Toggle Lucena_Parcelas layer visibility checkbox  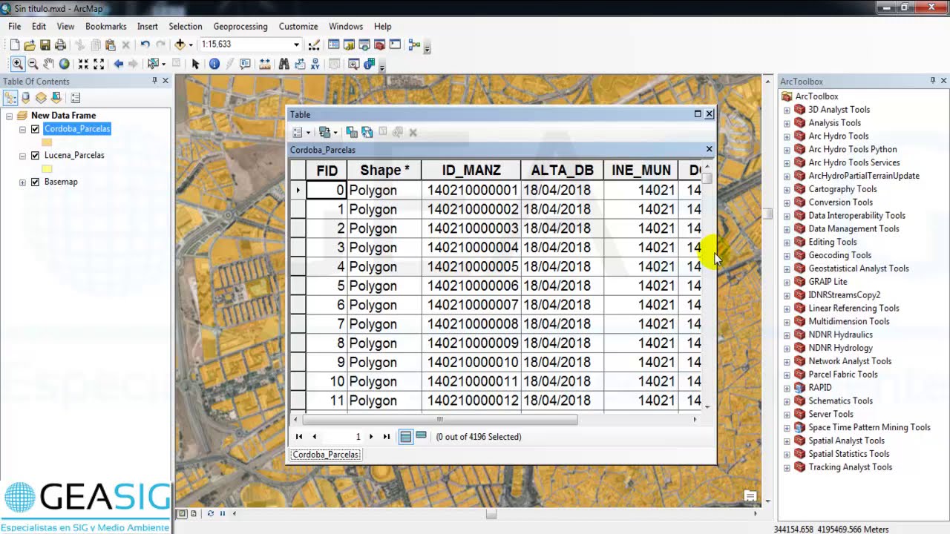(x=35, y=156)
